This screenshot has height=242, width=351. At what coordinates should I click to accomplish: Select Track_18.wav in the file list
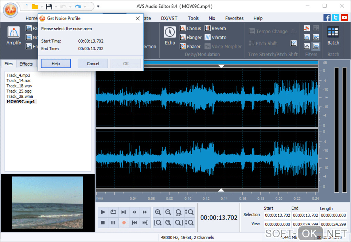[19, 86]
